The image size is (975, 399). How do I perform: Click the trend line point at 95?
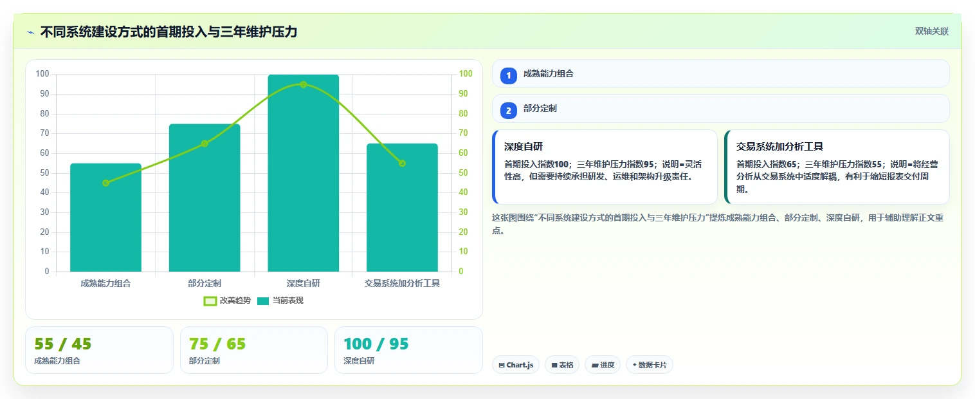[x=303, y=84]
